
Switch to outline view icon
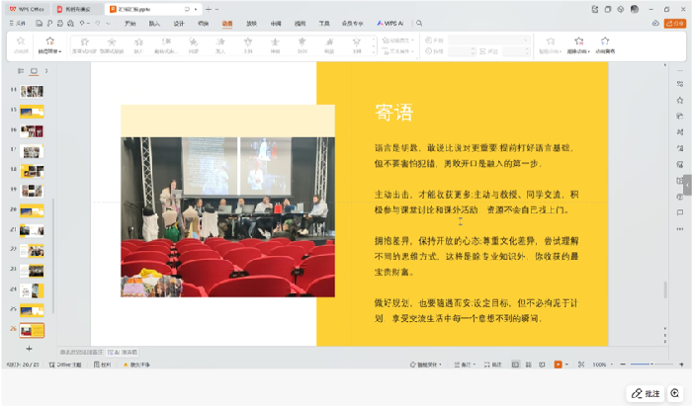click(x=21, y=72)
